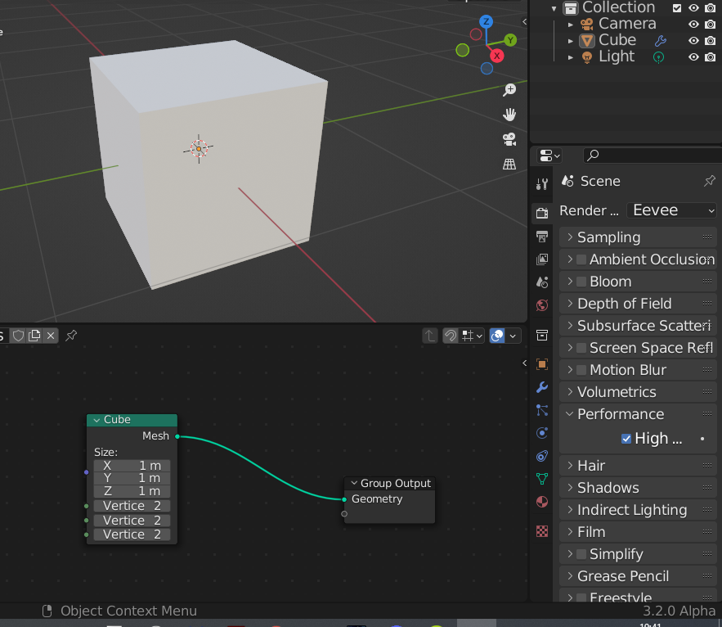Open the Physics properties tab
Viewport: 722px width, 627px height.
point(542,433)
